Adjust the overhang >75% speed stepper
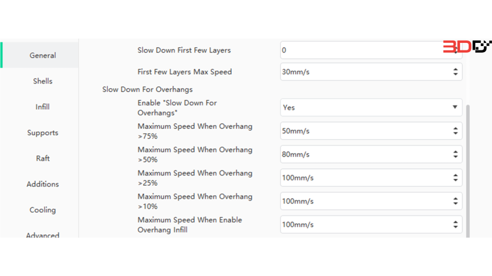 point(456,131)
